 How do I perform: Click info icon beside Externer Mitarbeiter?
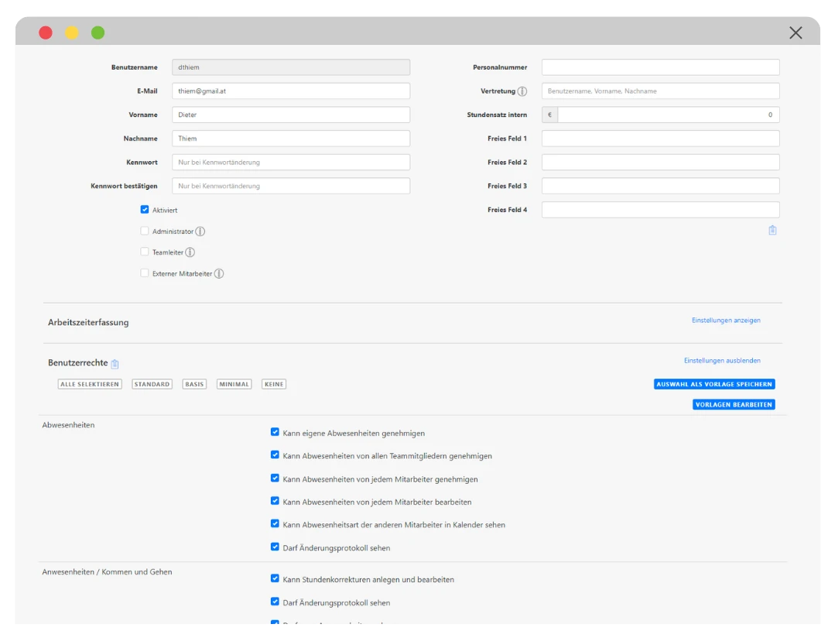tap(219, 274)
